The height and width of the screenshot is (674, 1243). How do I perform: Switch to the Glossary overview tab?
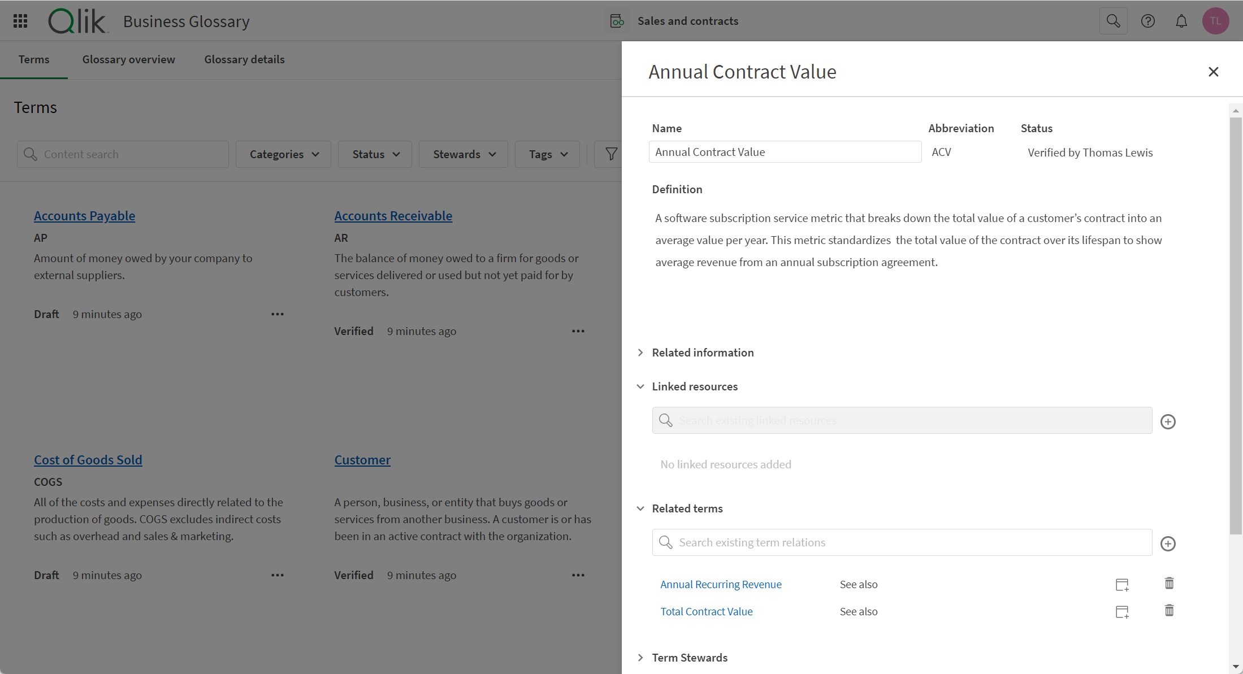[129, 59]
